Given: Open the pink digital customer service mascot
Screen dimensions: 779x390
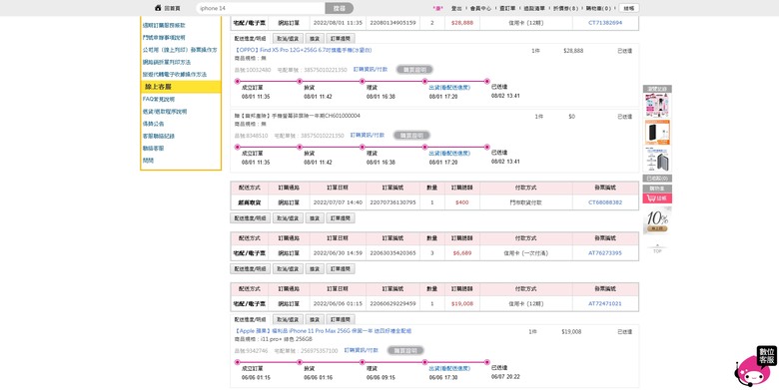Looking at the screenshot, I should point(755,367).
